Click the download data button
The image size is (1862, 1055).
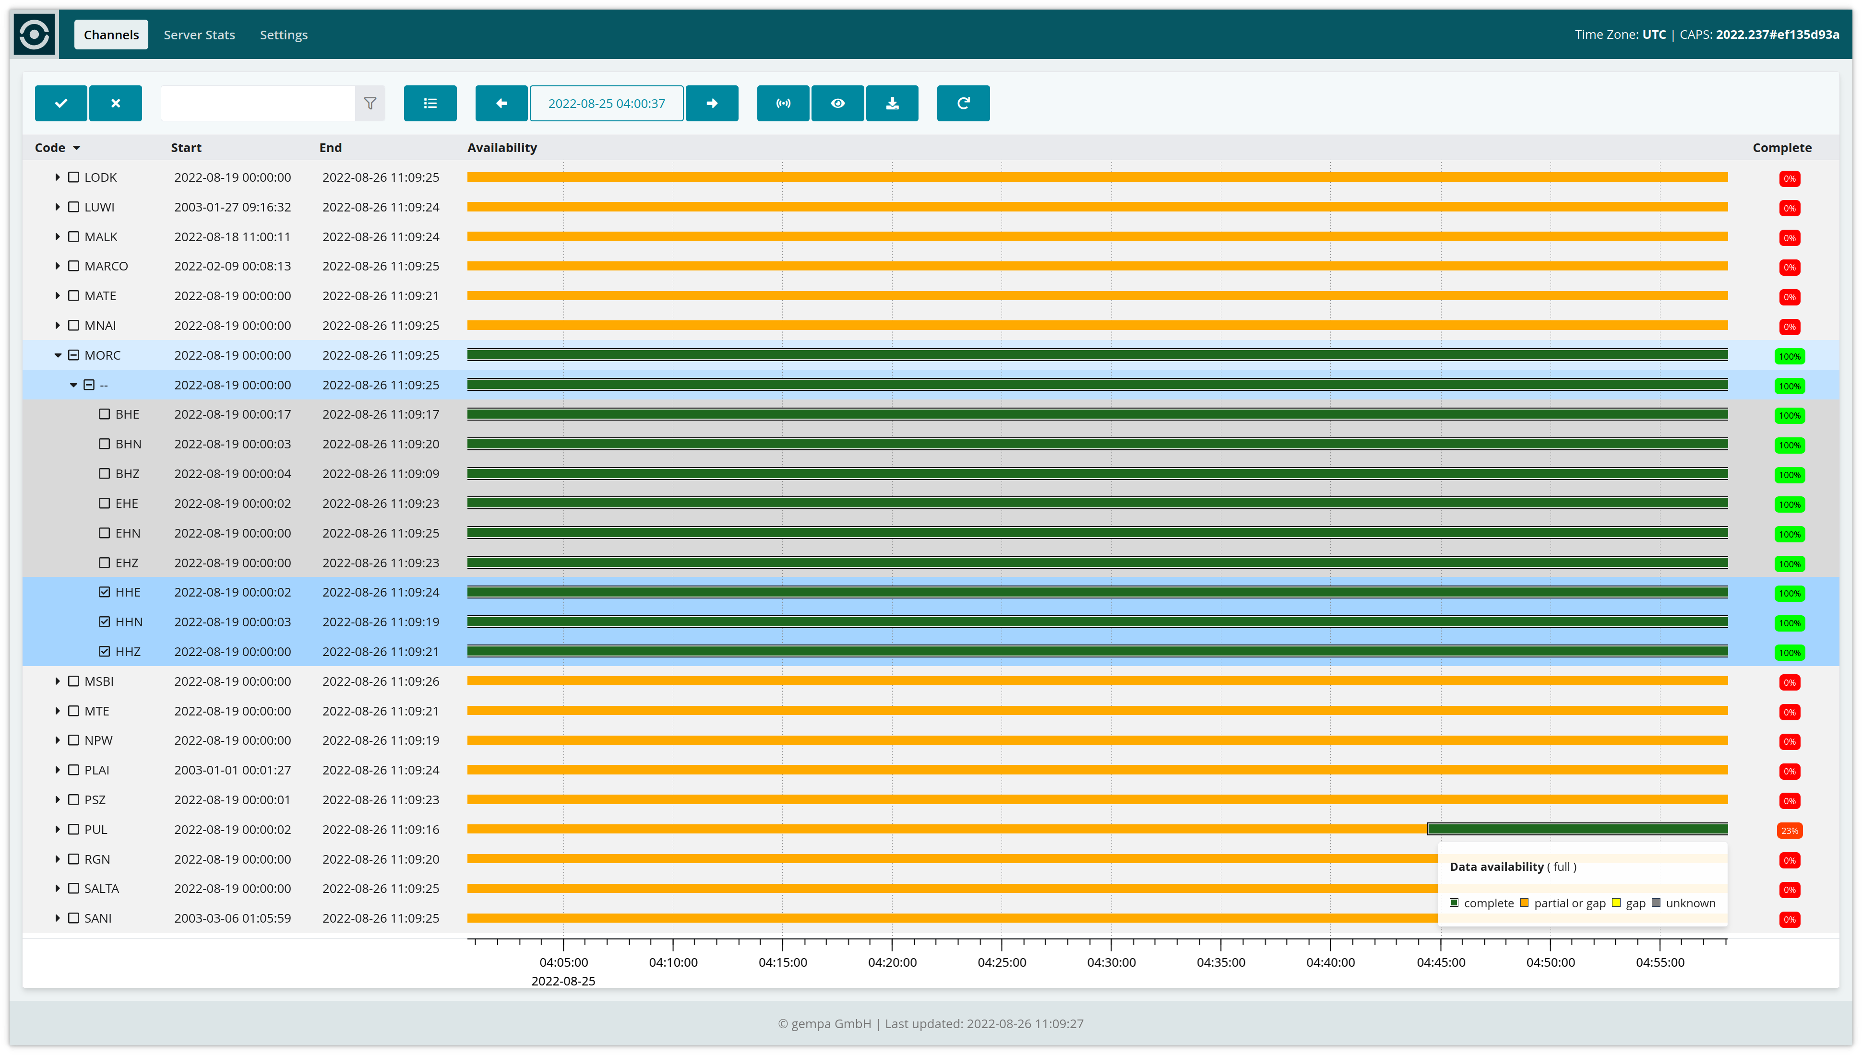[x=892, y=103]
